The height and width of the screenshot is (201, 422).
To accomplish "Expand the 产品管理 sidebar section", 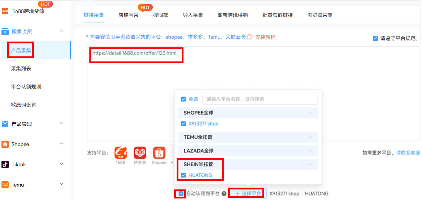I will (62, 124).
